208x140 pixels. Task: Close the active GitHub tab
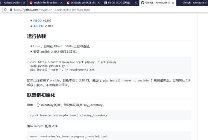[173, 3]
